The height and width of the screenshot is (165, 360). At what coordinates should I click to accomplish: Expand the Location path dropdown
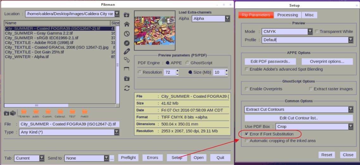(117, 14)
